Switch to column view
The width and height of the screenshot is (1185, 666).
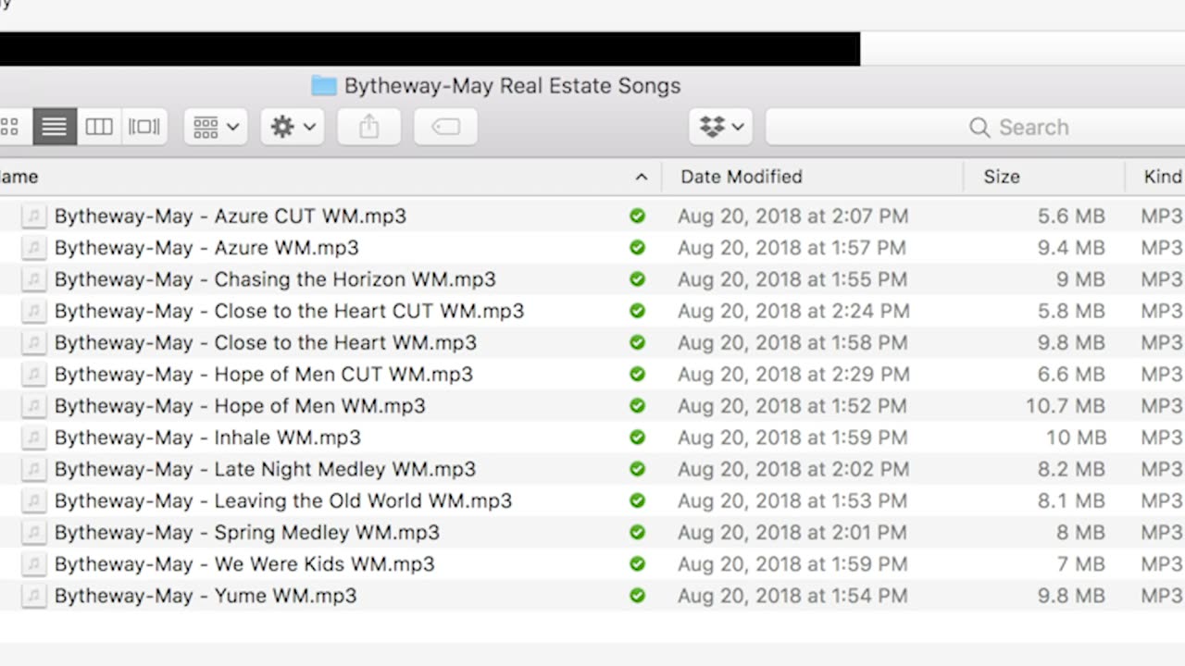click(99, 127)
